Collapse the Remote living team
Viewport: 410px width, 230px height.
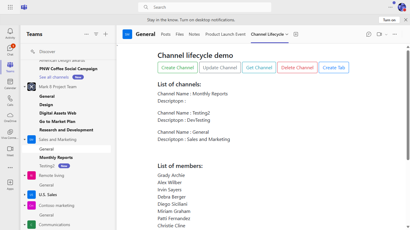click(25, 175)
